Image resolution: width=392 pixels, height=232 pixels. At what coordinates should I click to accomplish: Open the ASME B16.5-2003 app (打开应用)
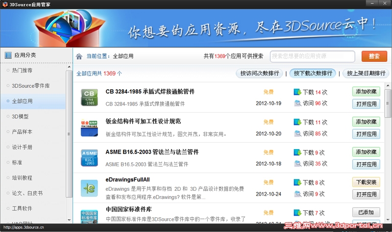(x=366, y=164)
